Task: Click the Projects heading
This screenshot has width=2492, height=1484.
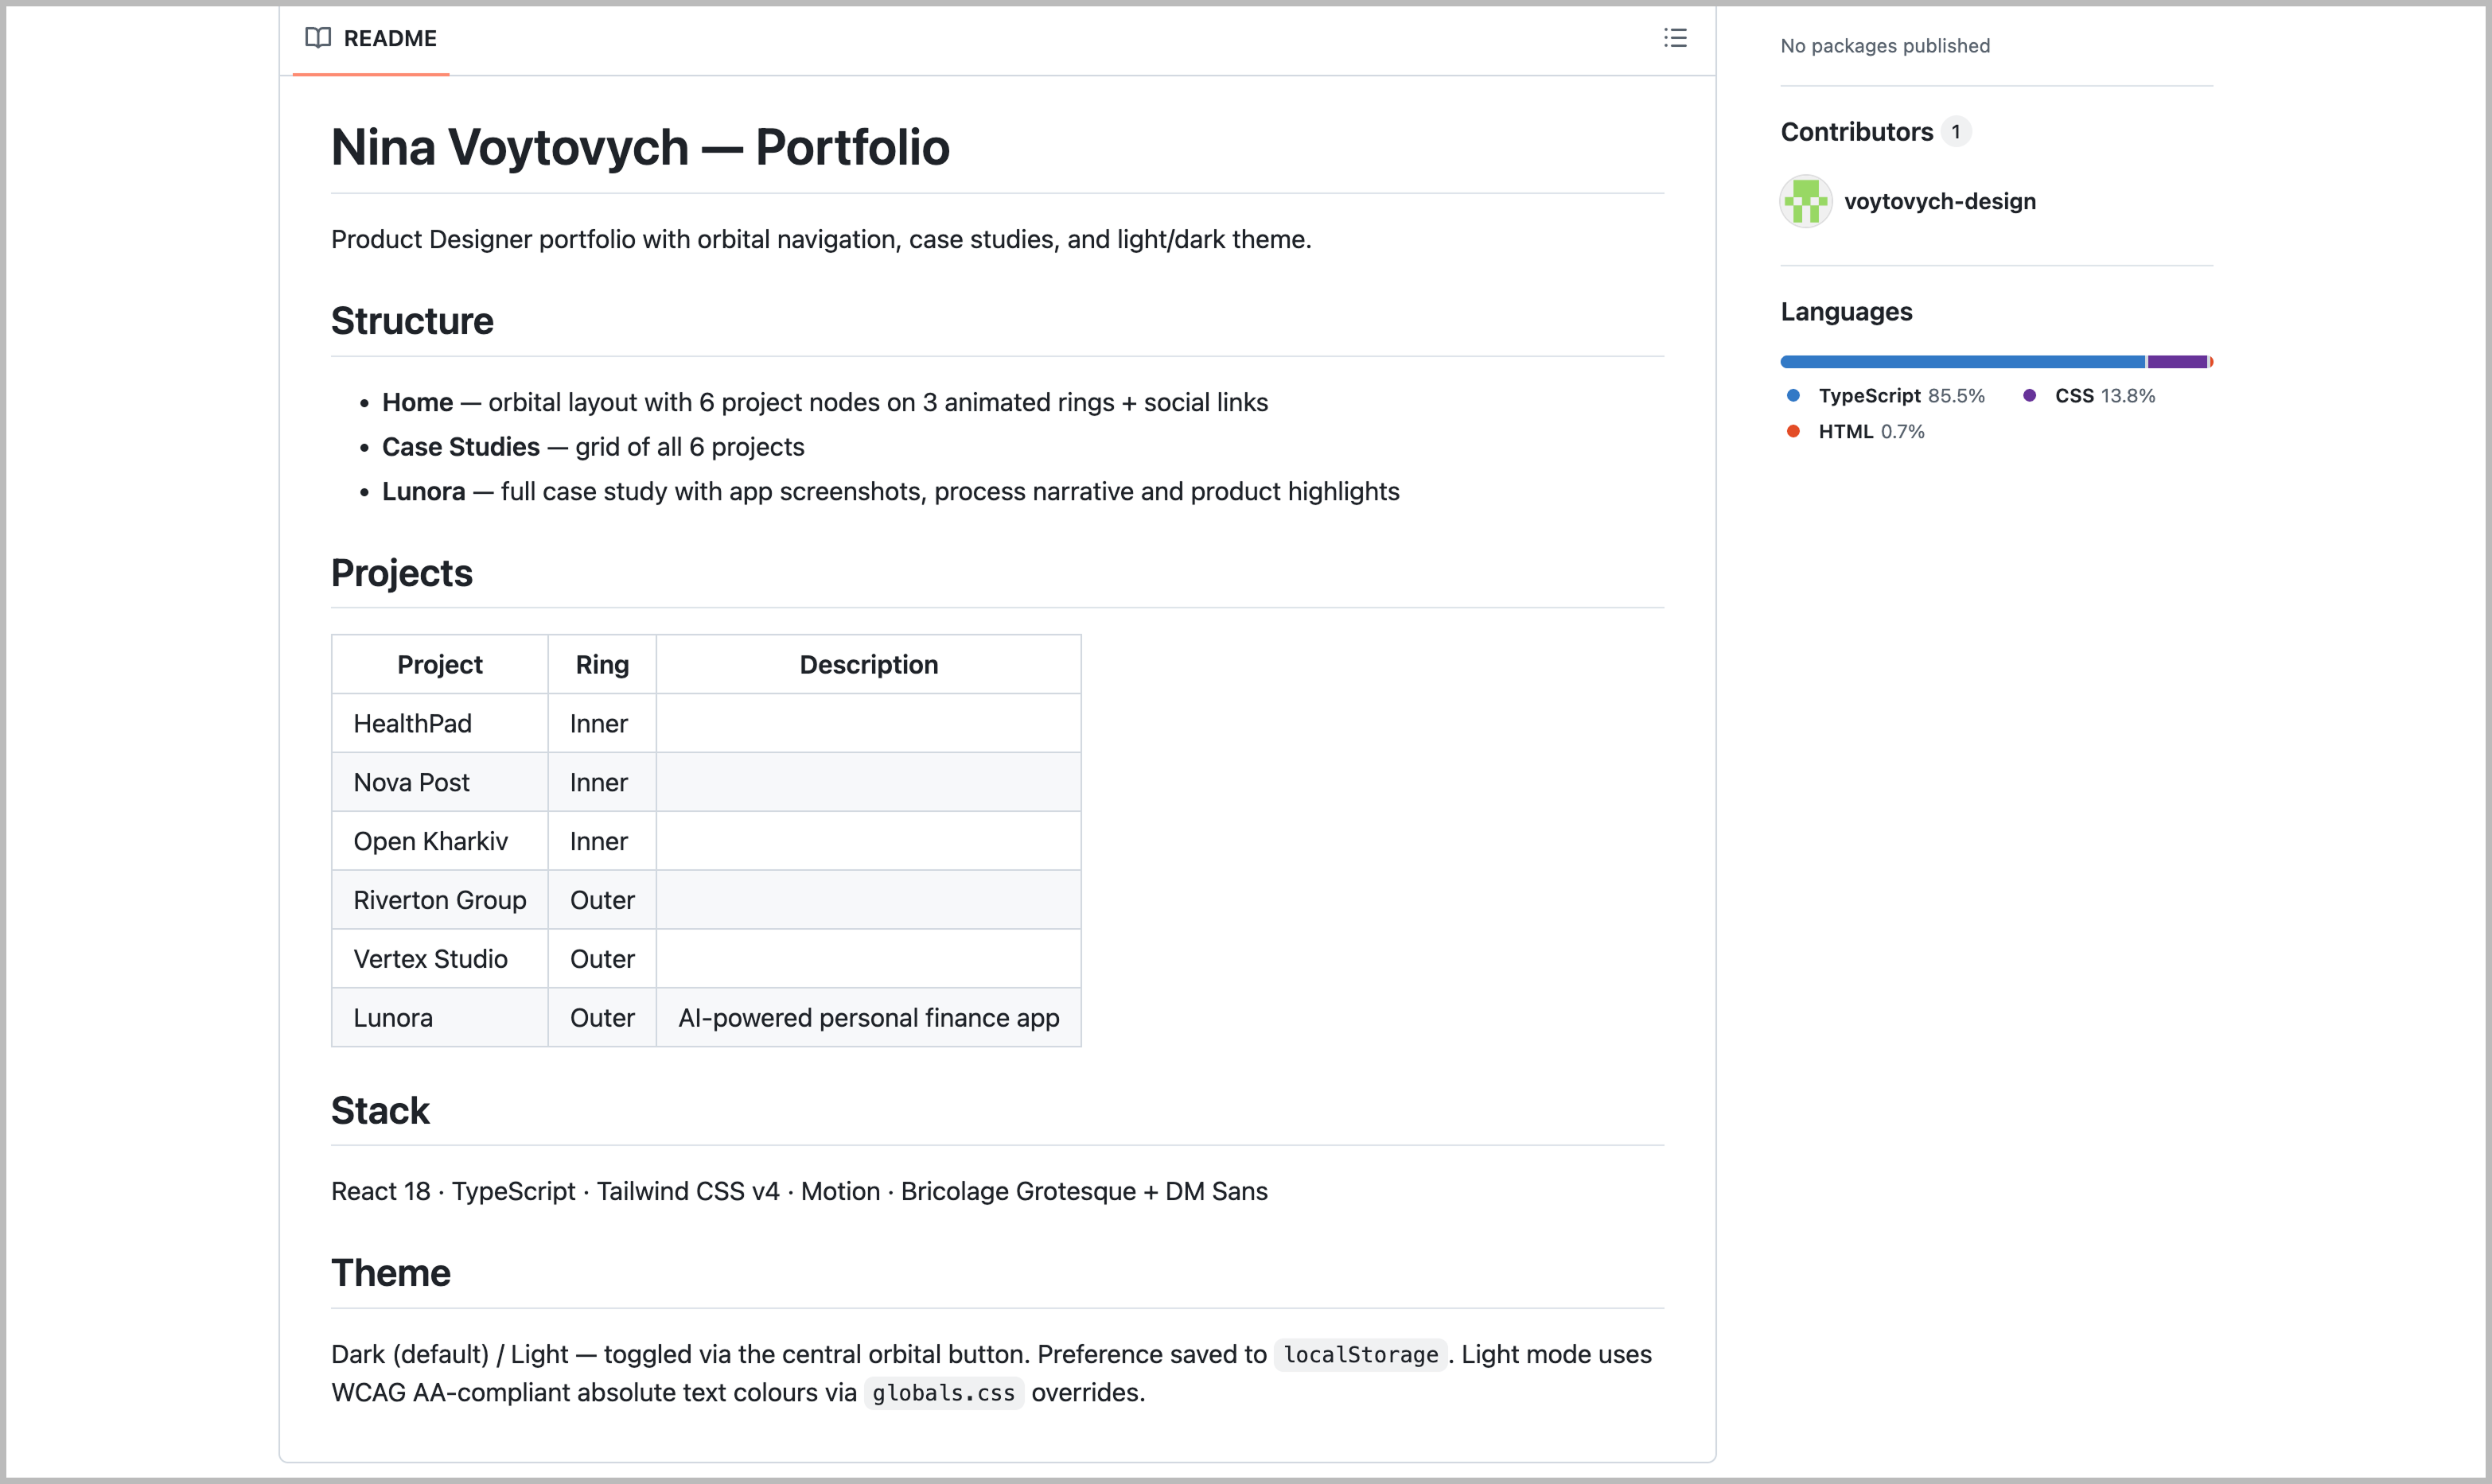Action: (x=401, y=573)
